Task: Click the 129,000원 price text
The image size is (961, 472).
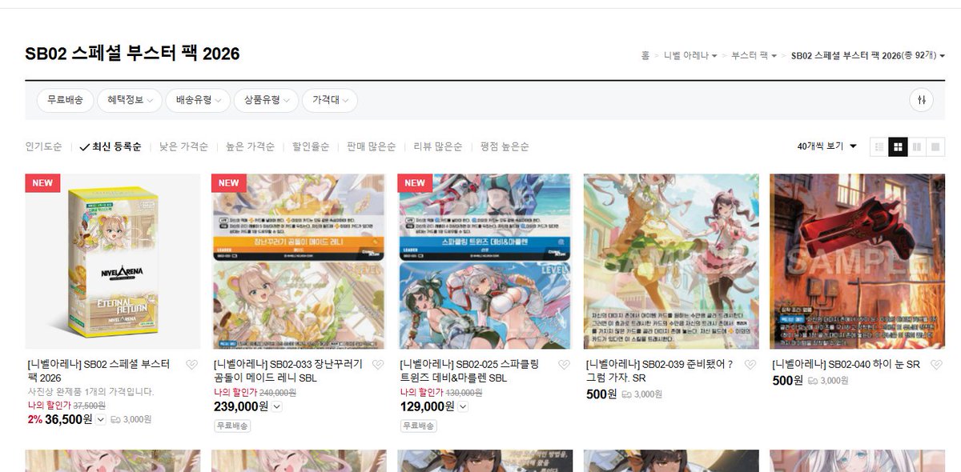Action: pyautogui.click(x=427, y=406)
